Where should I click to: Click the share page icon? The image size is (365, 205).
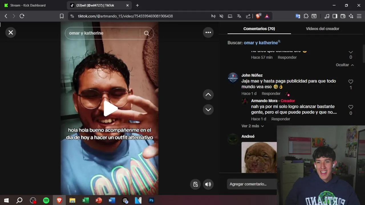[x=248, y=16]
